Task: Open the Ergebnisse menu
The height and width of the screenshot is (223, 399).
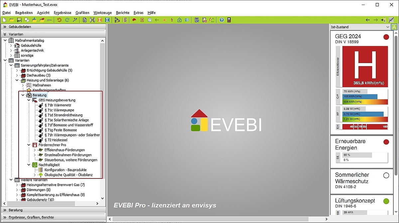Action: tap(62, 13)
